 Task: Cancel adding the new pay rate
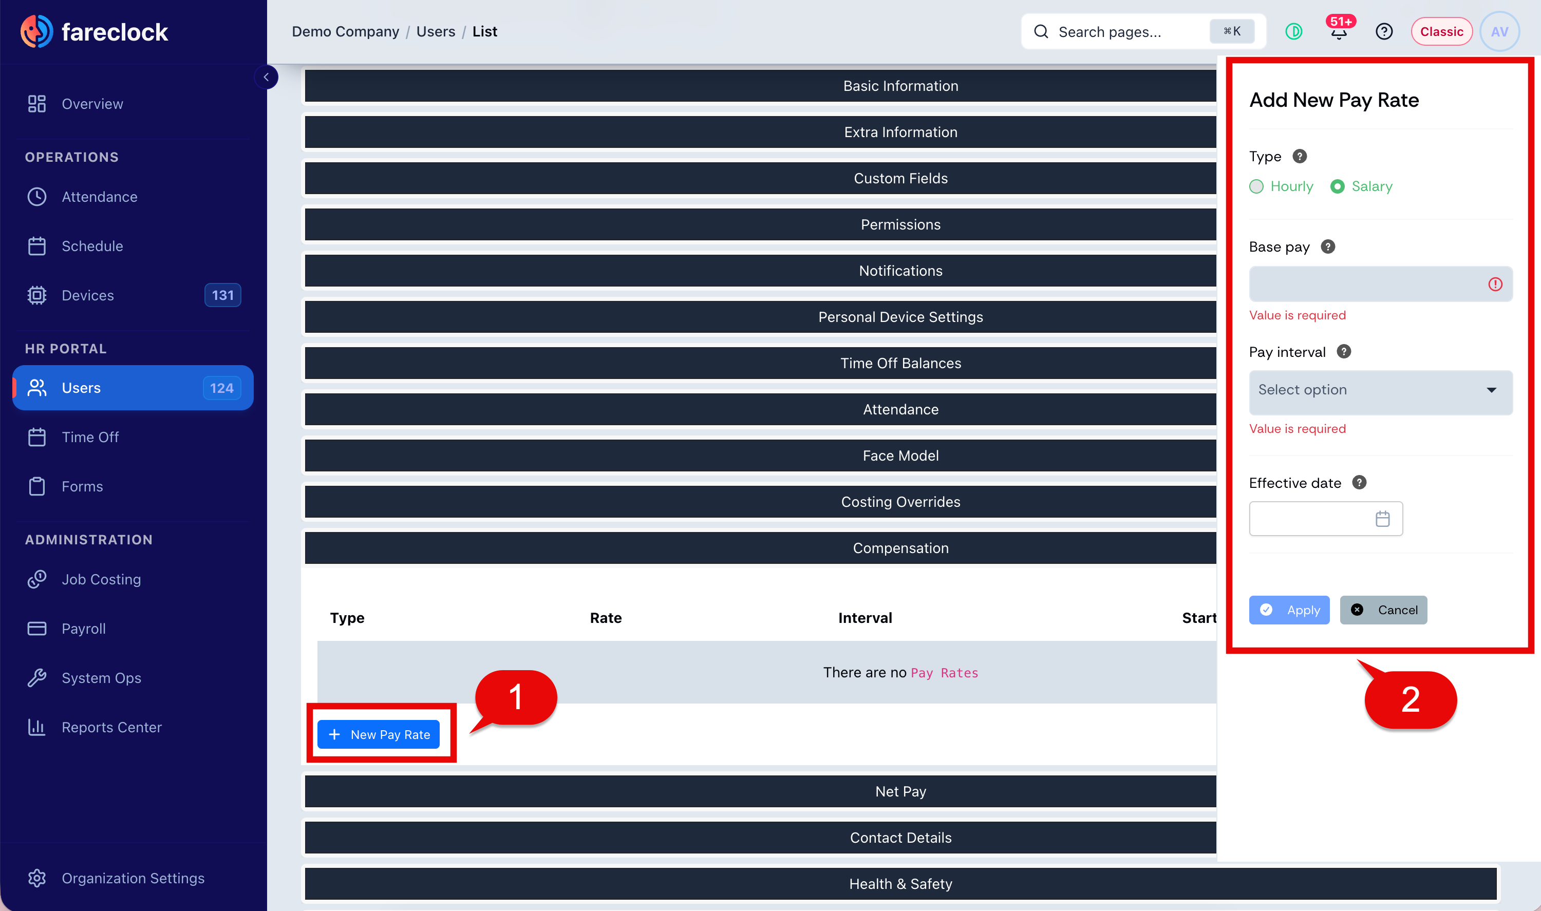click(1383, 610)
